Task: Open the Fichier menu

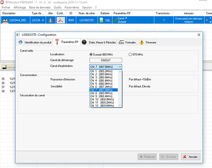Action: tap(6, 7)
